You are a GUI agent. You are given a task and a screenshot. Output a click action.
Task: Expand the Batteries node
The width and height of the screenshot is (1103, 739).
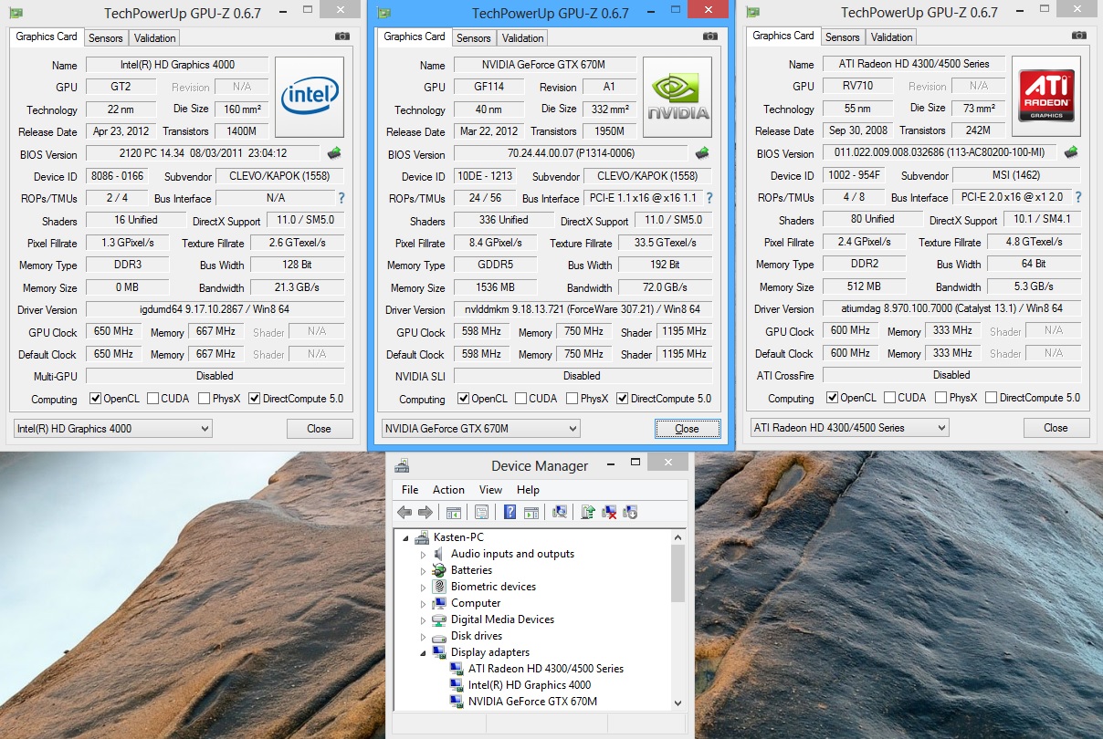423,571
